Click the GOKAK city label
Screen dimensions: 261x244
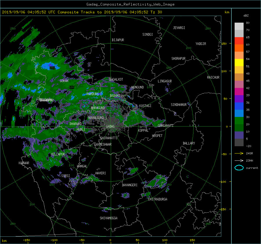[x=64, y=81]
